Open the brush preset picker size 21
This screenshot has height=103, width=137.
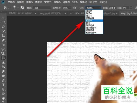click(x=16, y=8)
